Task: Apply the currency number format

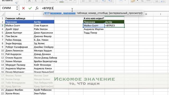Action: click(x=133, y=1)
